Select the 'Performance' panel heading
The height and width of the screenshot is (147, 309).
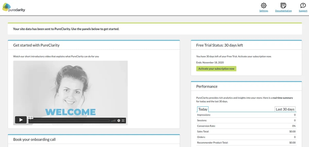pos(207,86)
